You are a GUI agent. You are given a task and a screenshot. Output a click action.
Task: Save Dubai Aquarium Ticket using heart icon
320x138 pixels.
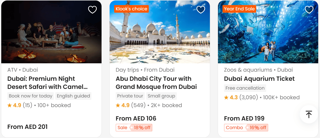click(x=309, y=10)
